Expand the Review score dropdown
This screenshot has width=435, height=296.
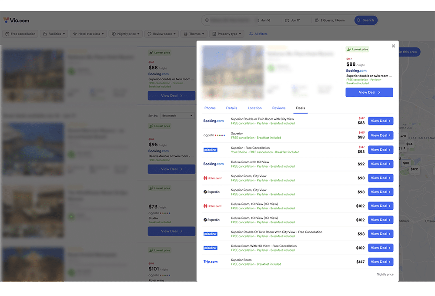[161, 34]
